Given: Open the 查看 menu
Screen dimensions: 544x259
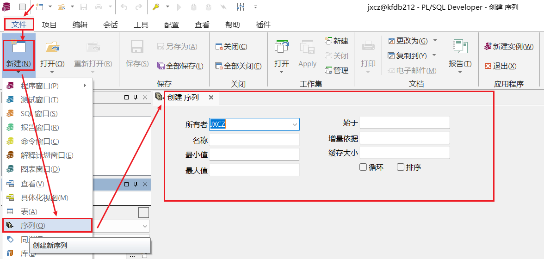Looking at the screenshot, I should tap(202, 25).
